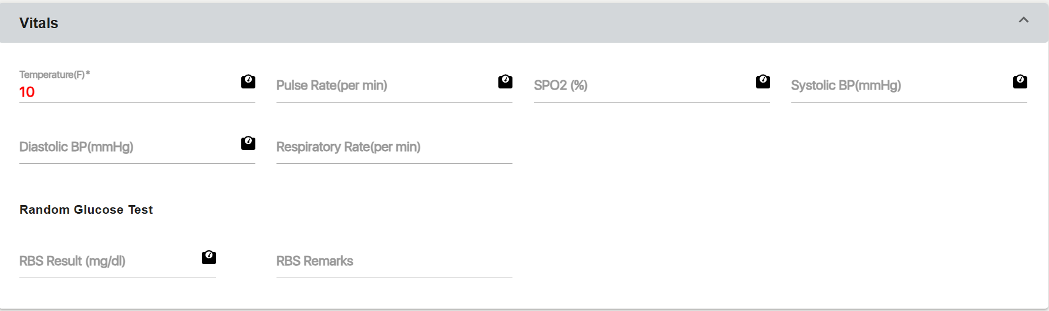The width and height of the screenshot is (1049, 311).
Task: Click the SPO2 scale icon
Action: point(763,81)
